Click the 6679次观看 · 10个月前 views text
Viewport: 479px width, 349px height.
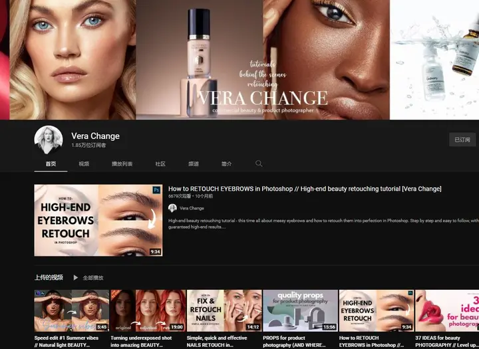click(x=191, y=196)
